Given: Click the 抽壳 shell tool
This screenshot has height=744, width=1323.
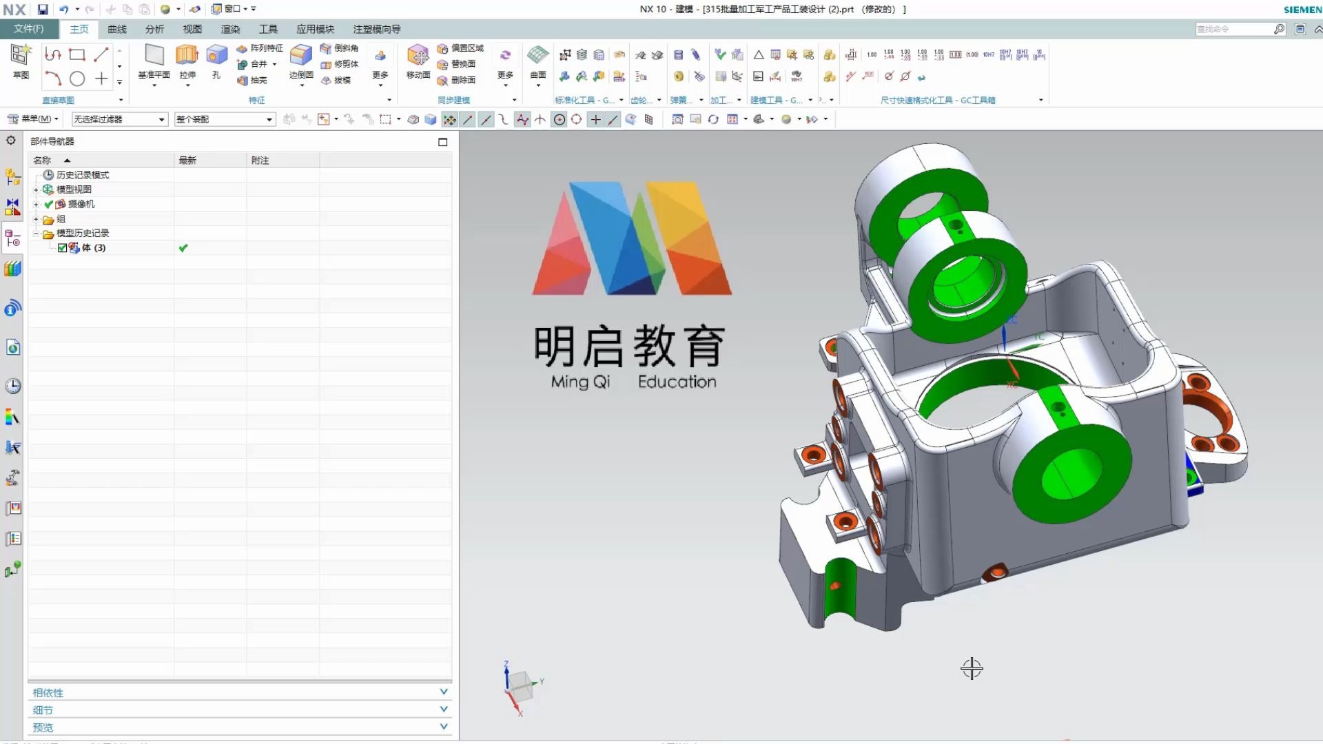Looking at the screenshot, I should tap(252, 80).
